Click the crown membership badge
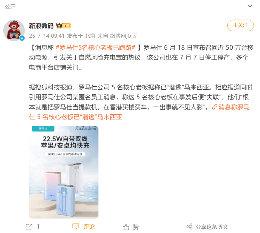This screenshot has width=260, height=233. tap(64, 26)
